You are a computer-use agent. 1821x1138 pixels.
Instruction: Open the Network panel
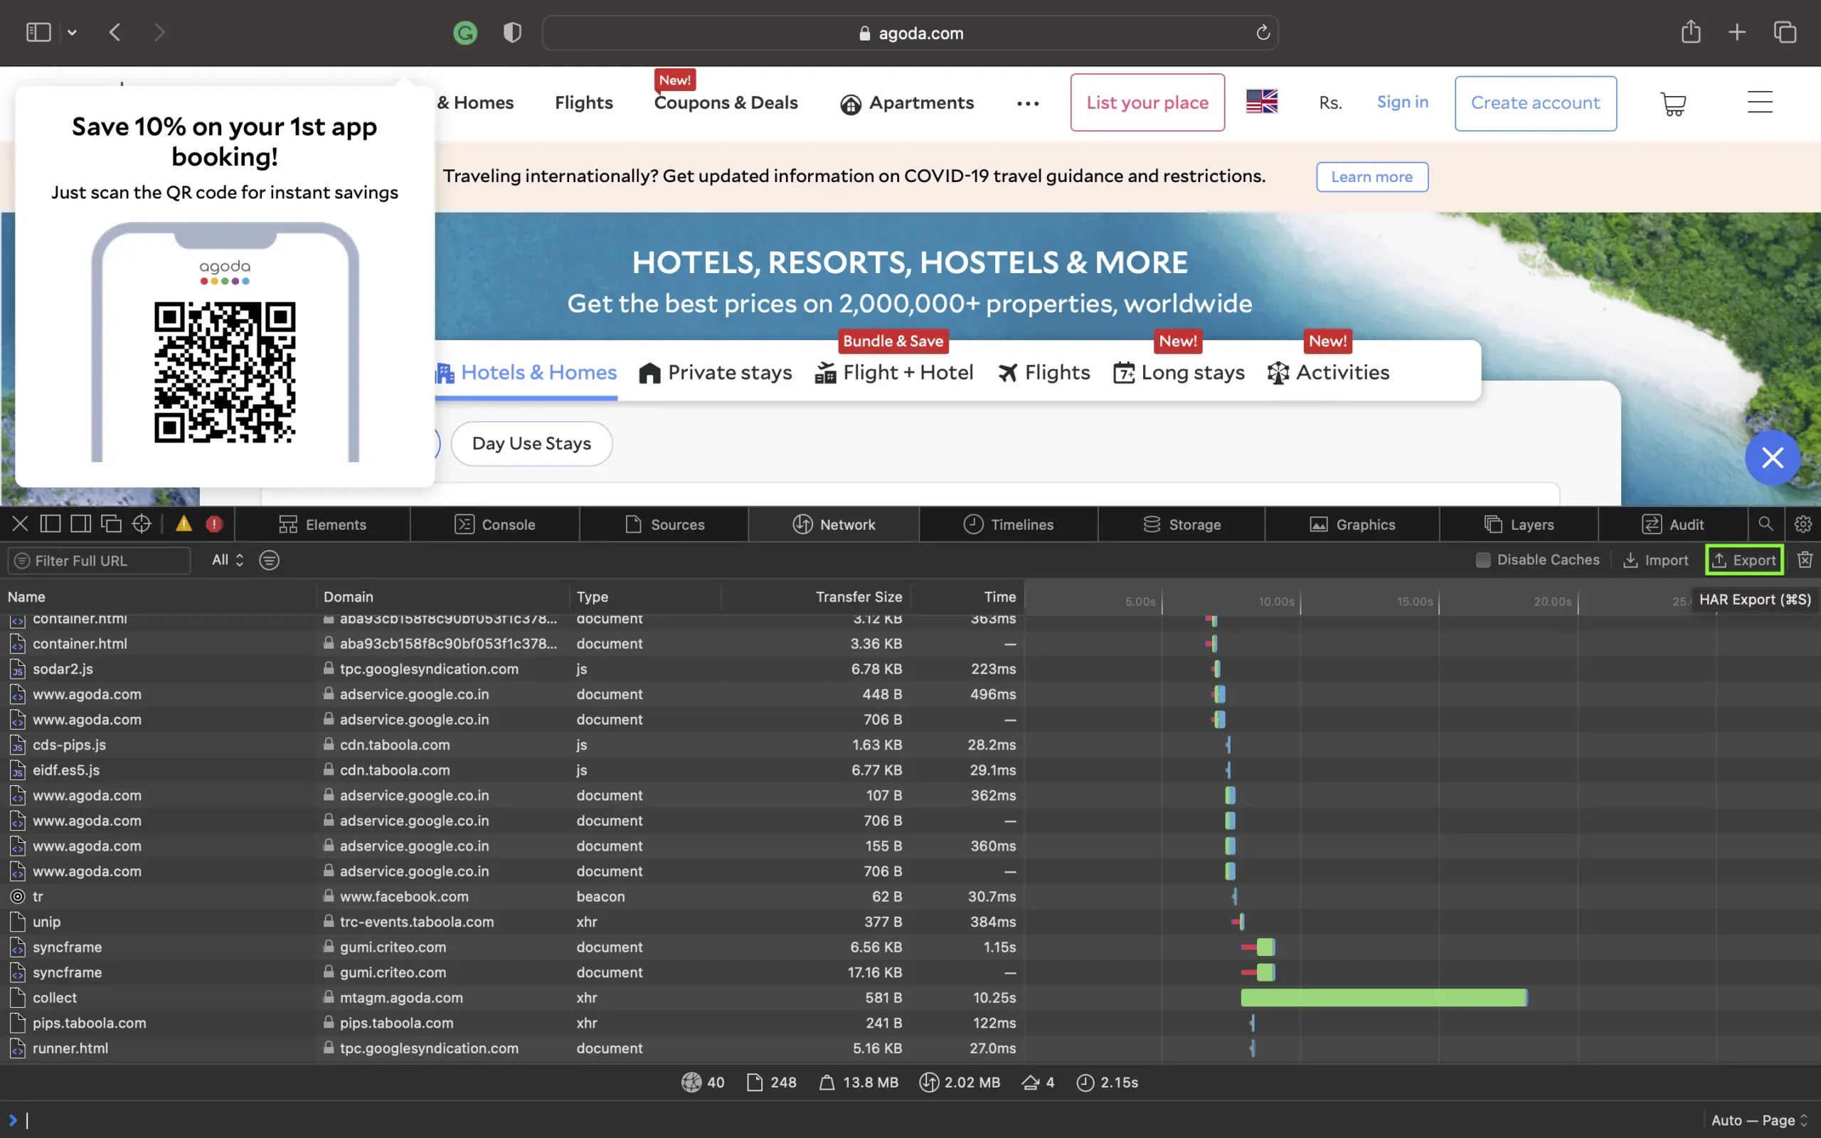click(x=846, y=523)
